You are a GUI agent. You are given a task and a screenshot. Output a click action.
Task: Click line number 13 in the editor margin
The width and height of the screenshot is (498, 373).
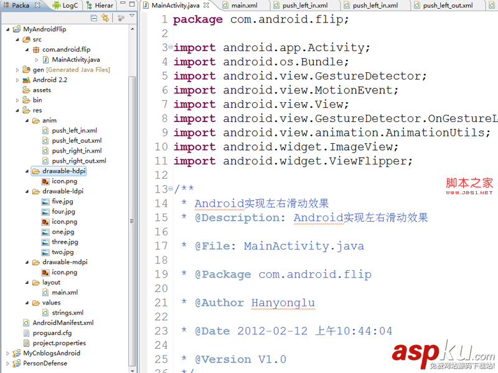click(x=161, y=189)
